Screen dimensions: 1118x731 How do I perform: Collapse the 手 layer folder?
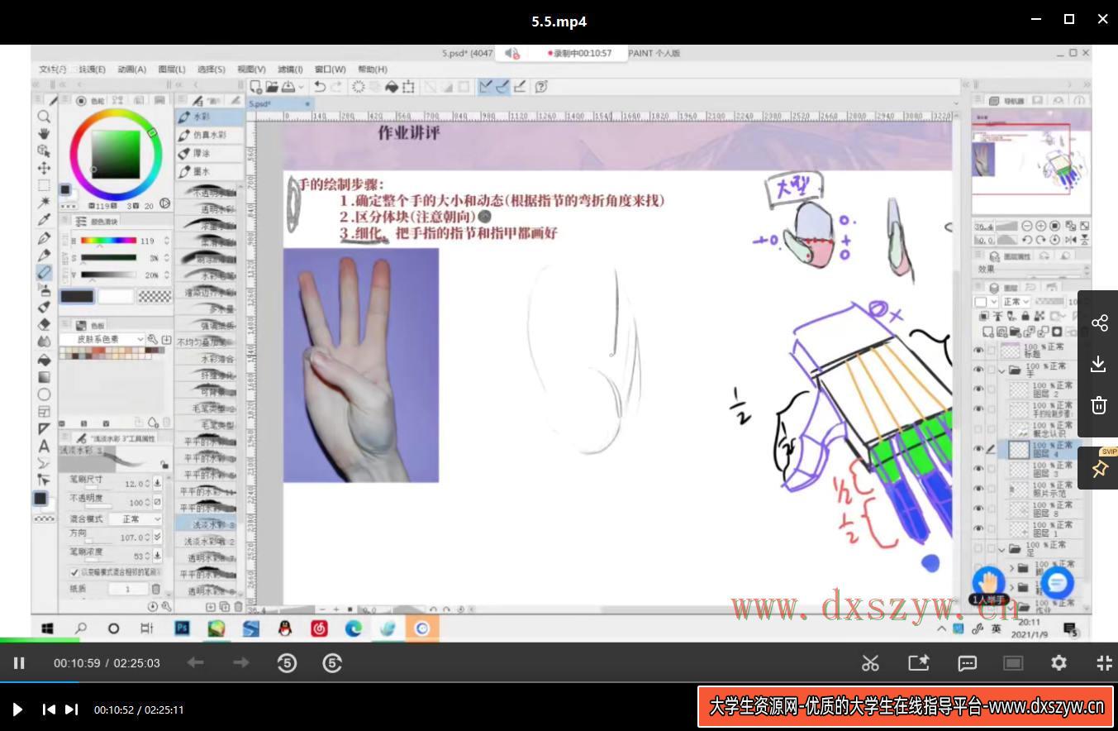pos(1002,370)
